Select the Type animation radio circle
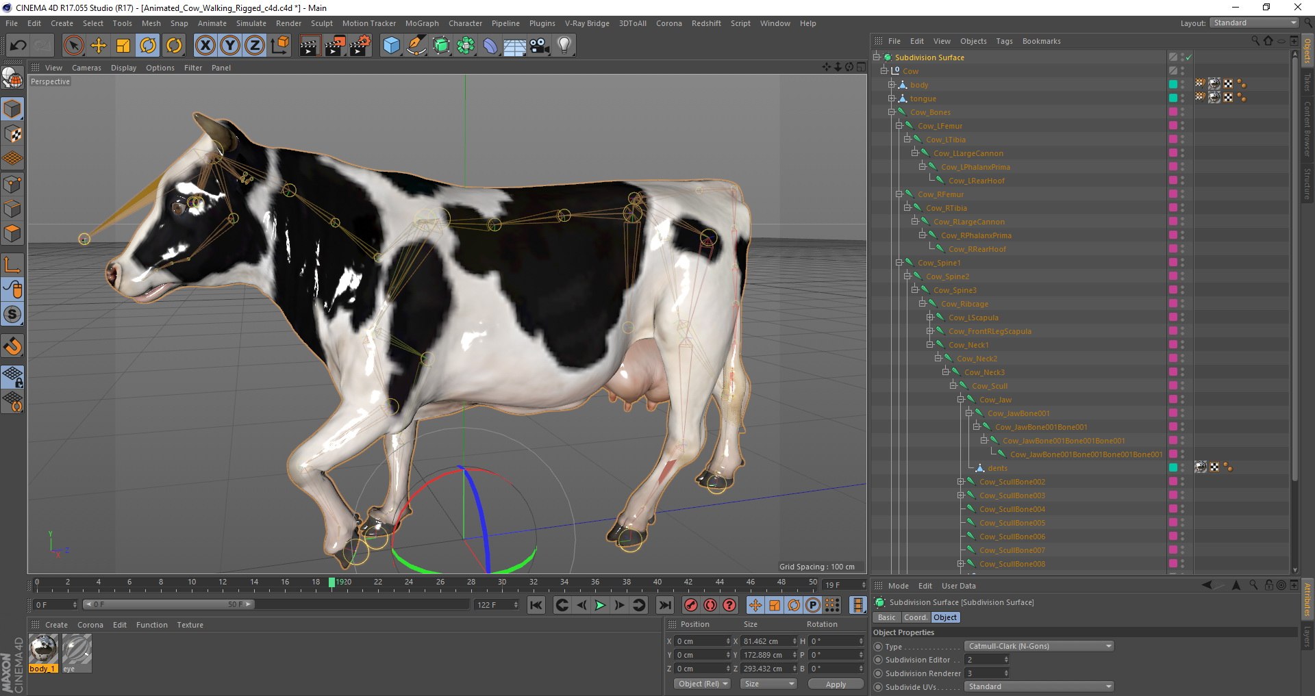 (x=879, y=647)
